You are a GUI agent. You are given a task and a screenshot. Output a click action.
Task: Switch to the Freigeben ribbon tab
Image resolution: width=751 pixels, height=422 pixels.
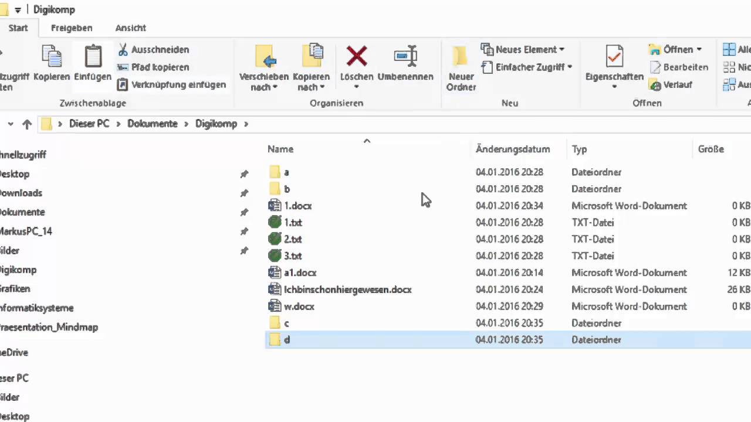coord(72,28)
